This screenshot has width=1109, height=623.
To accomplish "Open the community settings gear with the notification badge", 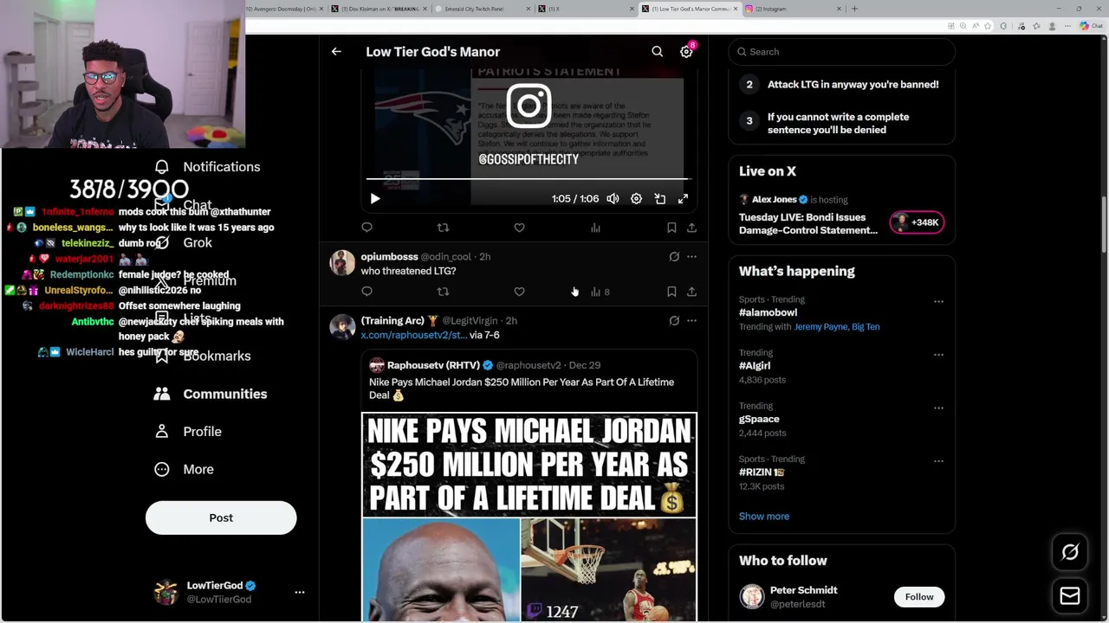I will (x=686, y=52).
